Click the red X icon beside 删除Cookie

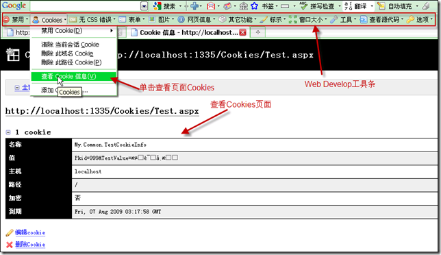tap(10, 245)
